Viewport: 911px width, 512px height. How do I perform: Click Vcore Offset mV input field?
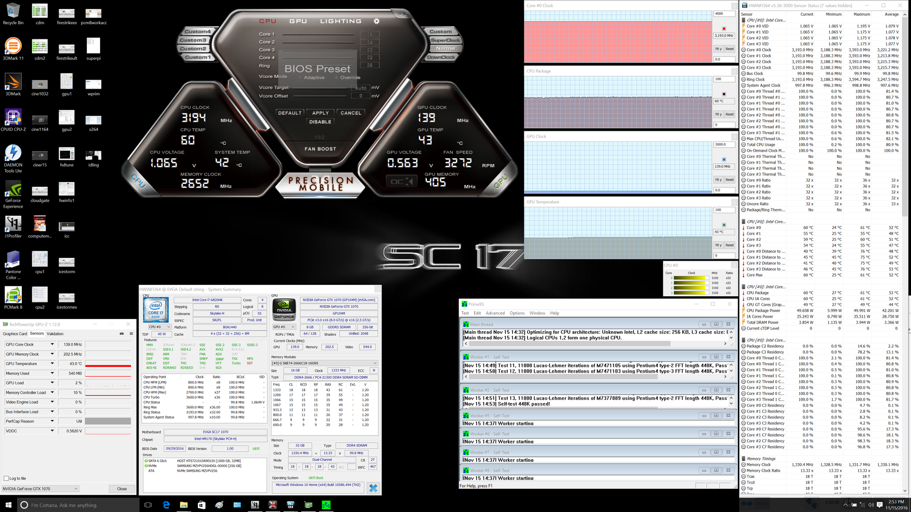[x=361, y=96]
